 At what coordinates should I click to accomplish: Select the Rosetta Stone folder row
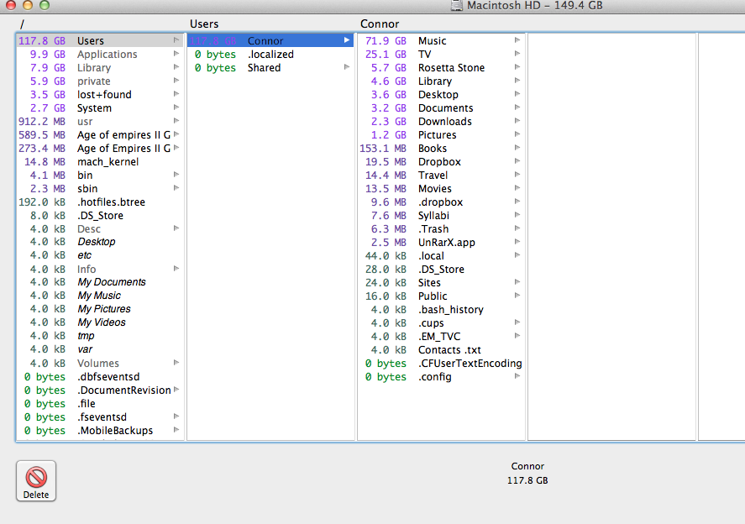[442, 67]
